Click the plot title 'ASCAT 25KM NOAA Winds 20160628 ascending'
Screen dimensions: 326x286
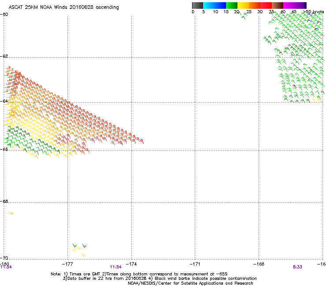tap(63, 7)
